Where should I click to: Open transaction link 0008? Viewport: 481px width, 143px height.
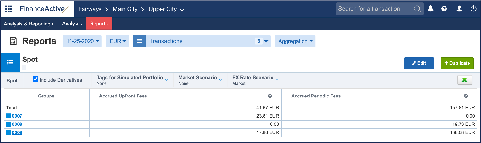coord(17,124)
